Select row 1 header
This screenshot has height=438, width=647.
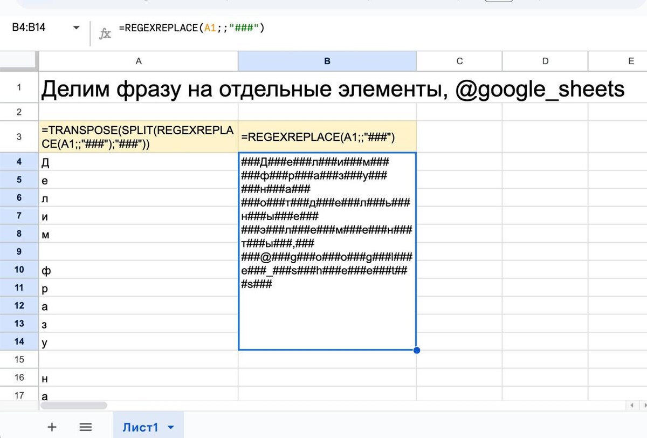19,87
